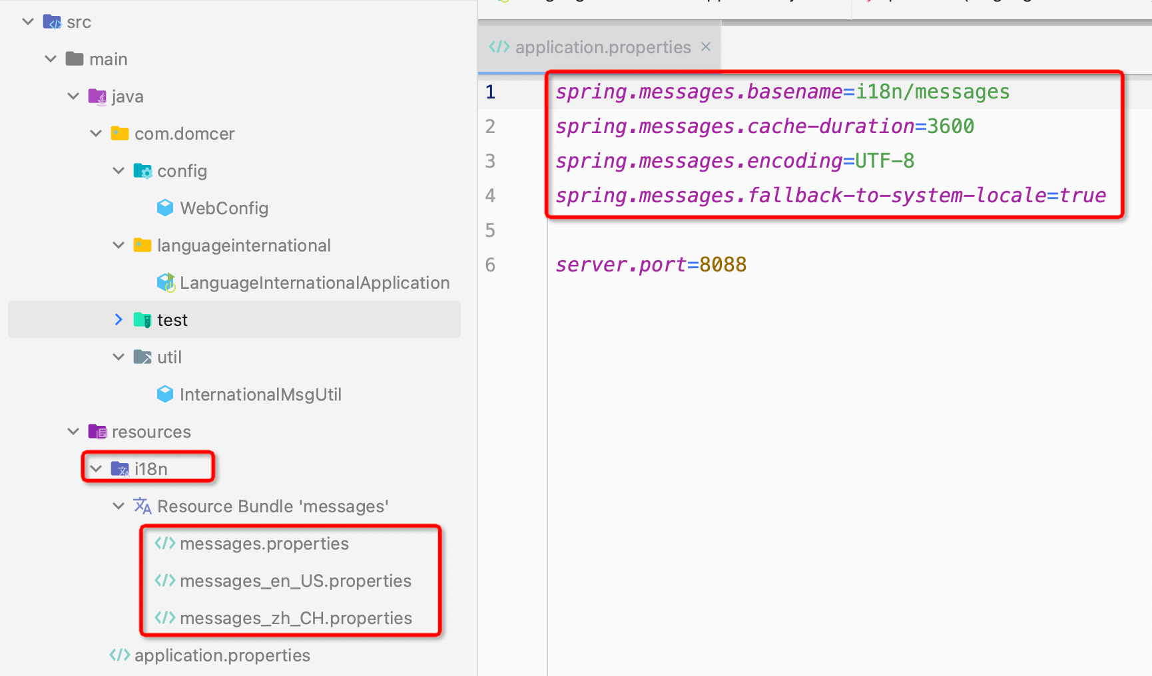This screenshot has height=676, width=1152.
Task: Click the languageinternational package icon
Action: point(143,246)
